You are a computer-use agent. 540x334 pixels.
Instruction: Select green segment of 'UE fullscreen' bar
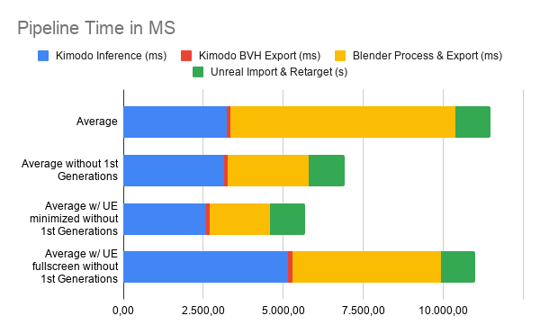[x=458, y=266]
